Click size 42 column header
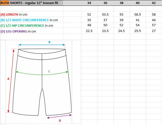Screen dimensions: 162x125 point(154,3)
